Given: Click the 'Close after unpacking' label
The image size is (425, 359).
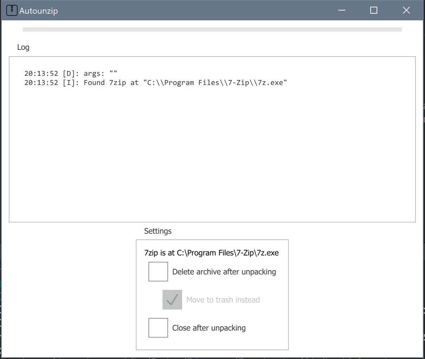Looking at the screenshot, I should click(x=209, y=328).
